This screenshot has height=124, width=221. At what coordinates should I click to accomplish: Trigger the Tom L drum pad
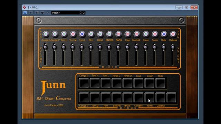point(106,83)
